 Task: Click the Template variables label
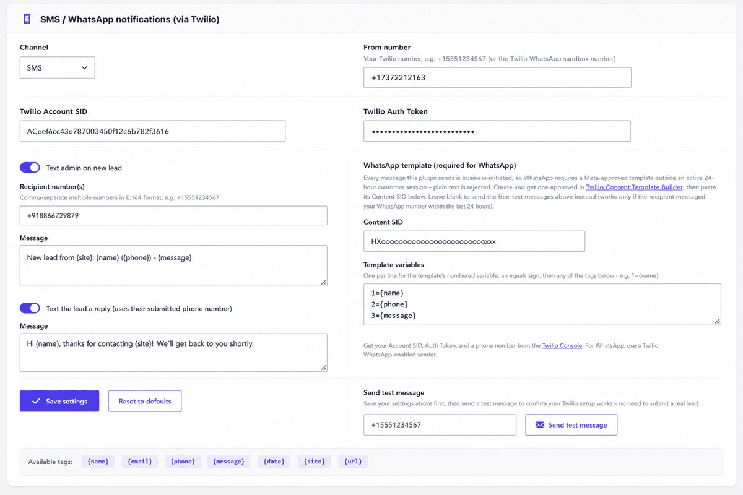394,264
